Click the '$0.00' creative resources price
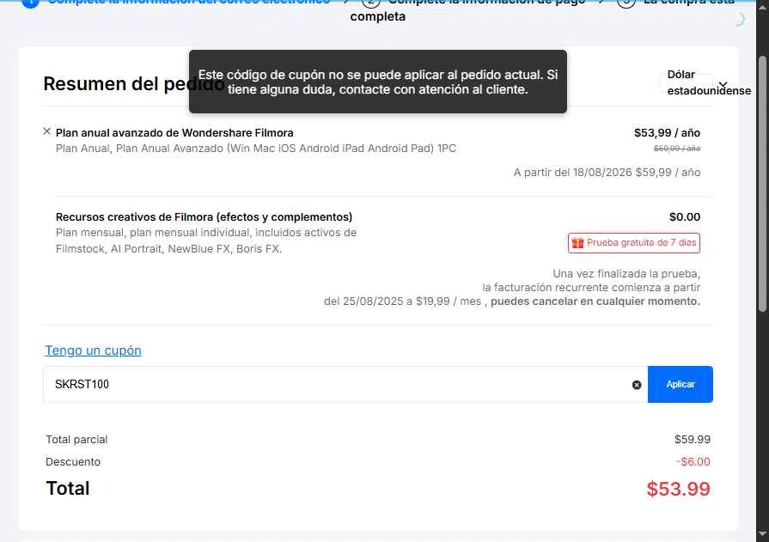 point(685,216)
